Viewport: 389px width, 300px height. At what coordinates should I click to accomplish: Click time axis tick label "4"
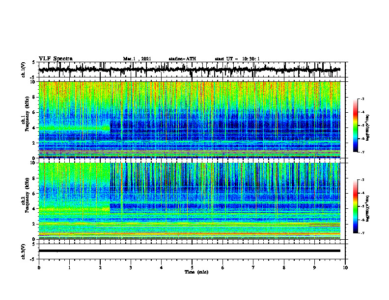pos(162,268)
